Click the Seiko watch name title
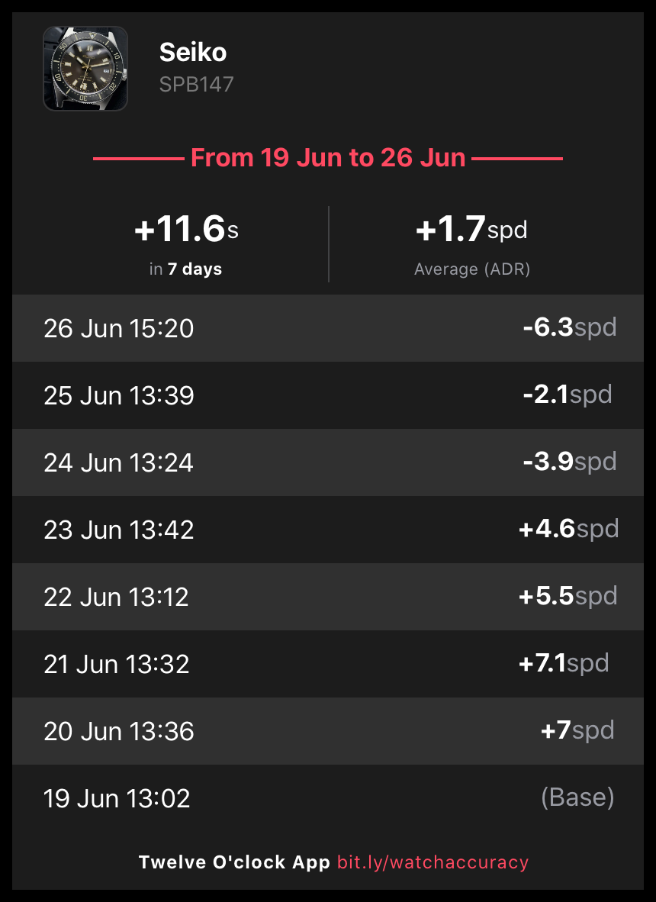Image resolution: width=656 pixels, height=902 pixels. pyautogui.click(x=193, y=53)
